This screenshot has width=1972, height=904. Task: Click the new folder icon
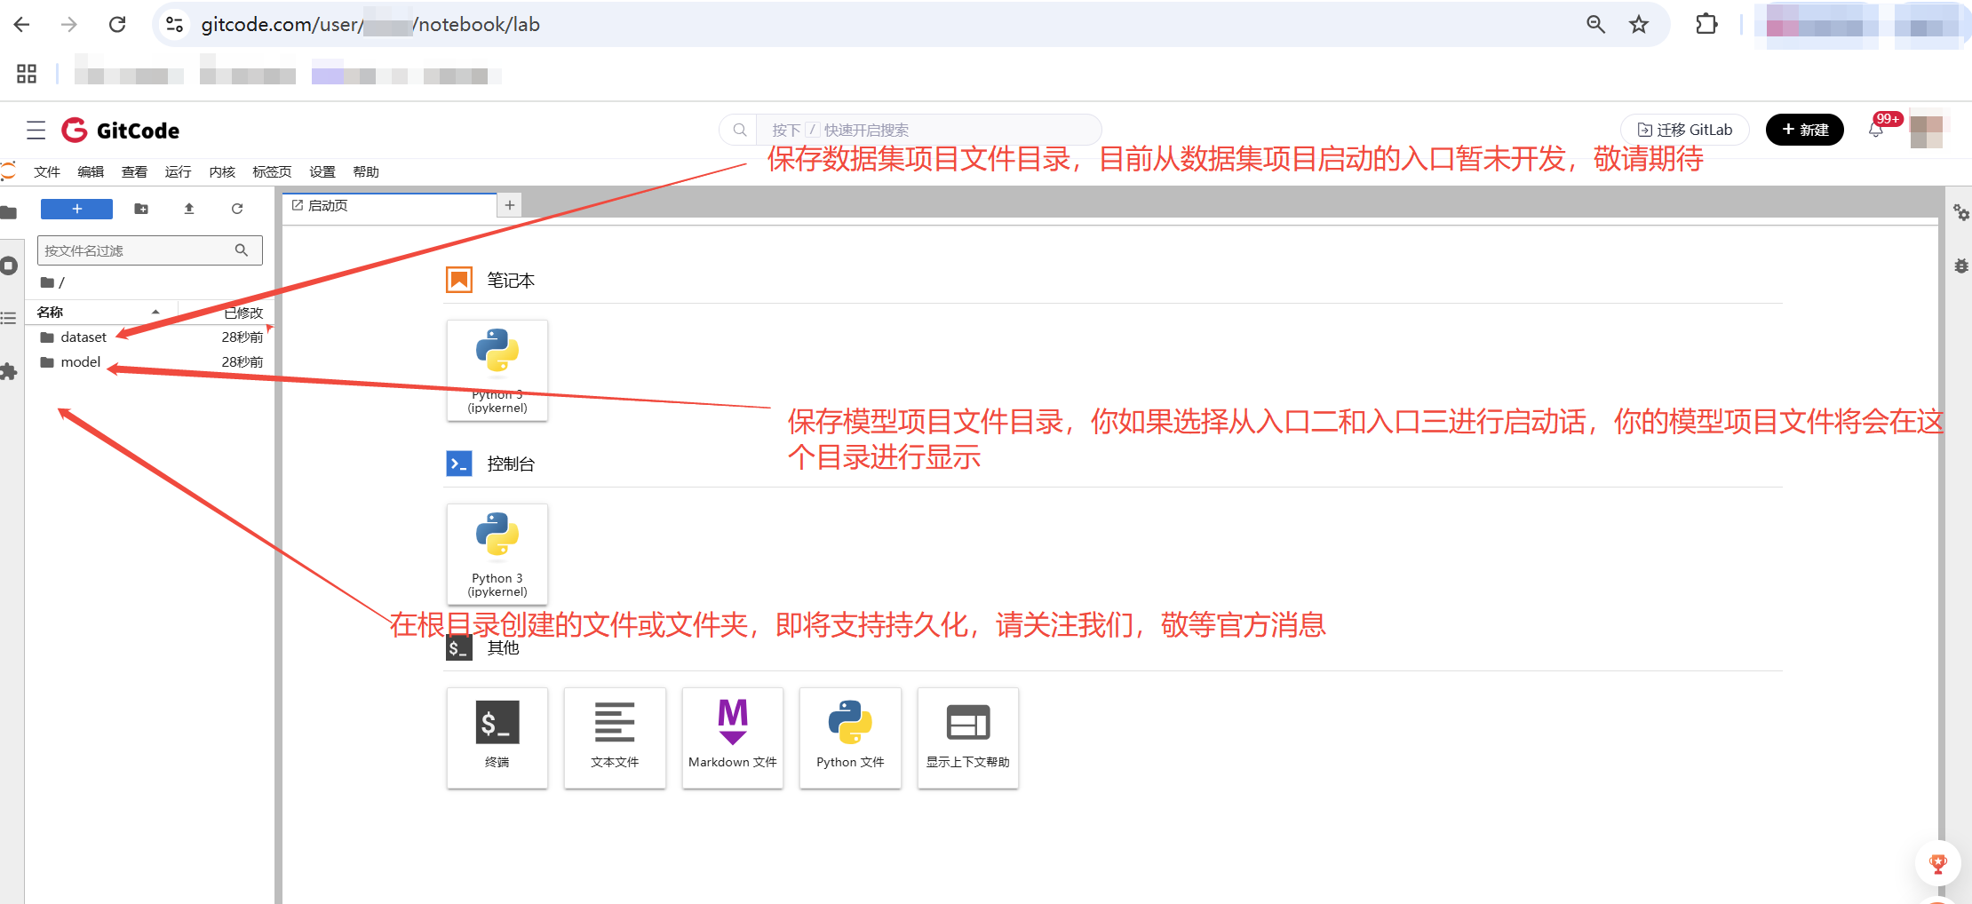[x=141, y=209]
